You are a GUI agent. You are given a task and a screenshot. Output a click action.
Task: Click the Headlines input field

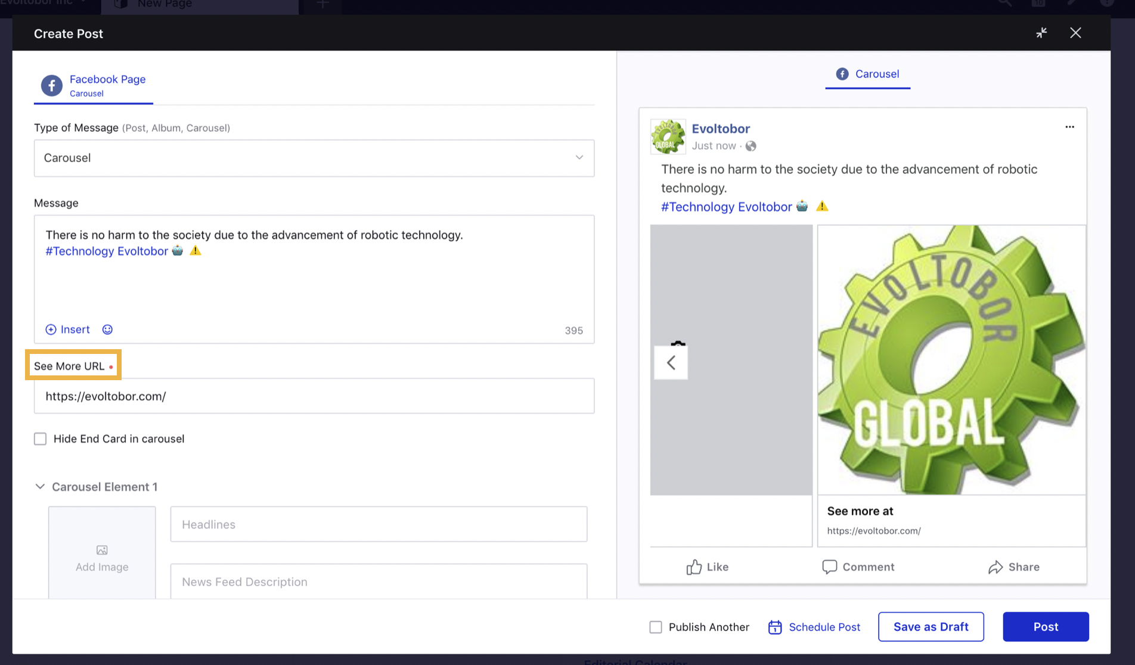coord(379,524)
